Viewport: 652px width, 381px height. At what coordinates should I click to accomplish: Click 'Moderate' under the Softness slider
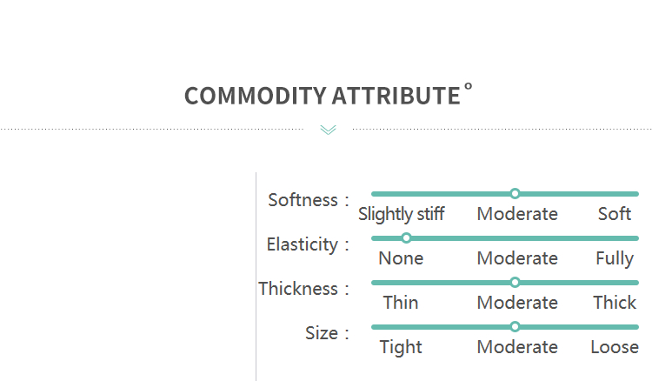pyautogui.click(x=517, y=214)
